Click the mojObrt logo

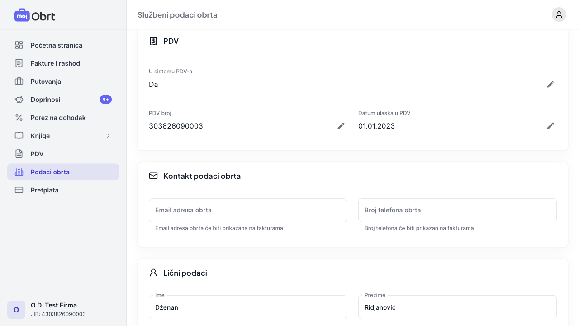(x=35, y=15)
